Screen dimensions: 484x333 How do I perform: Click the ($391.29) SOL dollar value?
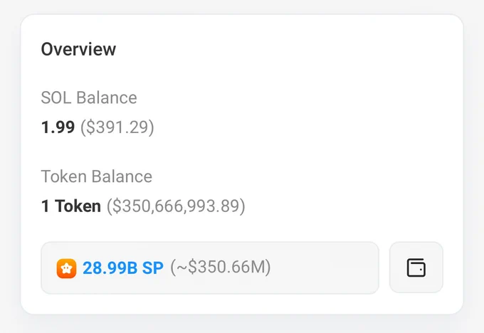[x=117, y=127]
